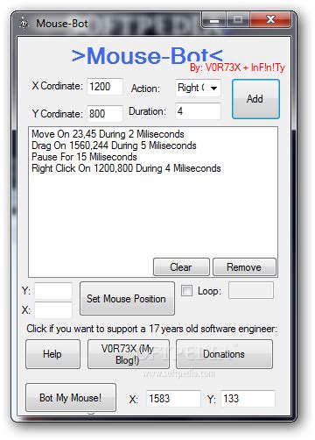Click the Remove button
Image resolution: width=315 pixels, height=440 pixels.
[244, 267]
